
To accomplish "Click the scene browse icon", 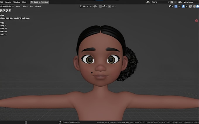I will [148, 2].
